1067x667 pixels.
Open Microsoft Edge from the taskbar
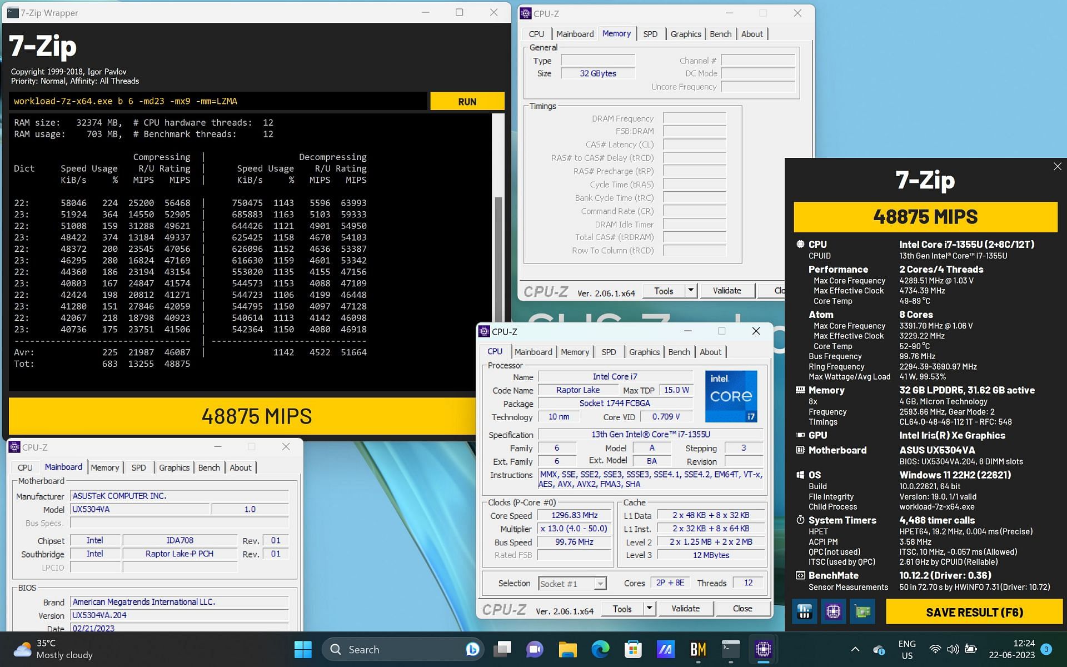click(600, 649)
